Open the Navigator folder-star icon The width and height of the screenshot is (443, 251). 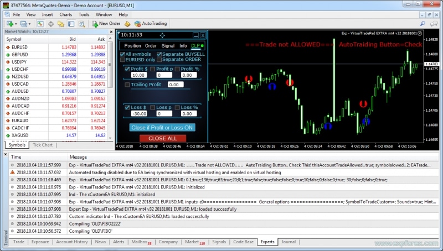pos(61,24)
